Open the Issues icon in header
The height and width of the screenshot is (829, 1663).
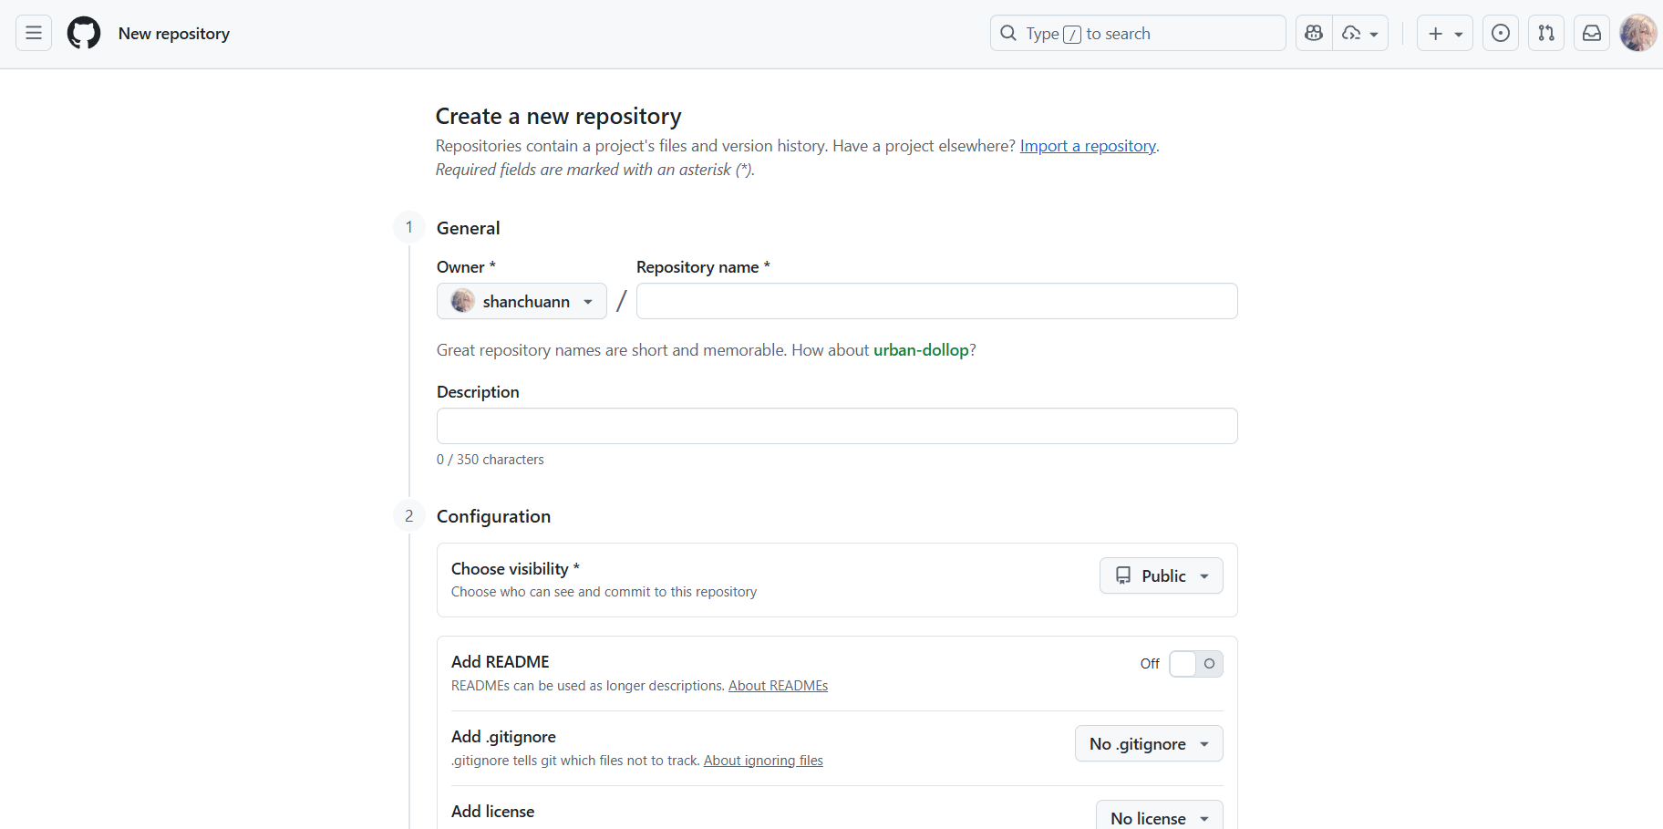tap(1501, 34)
